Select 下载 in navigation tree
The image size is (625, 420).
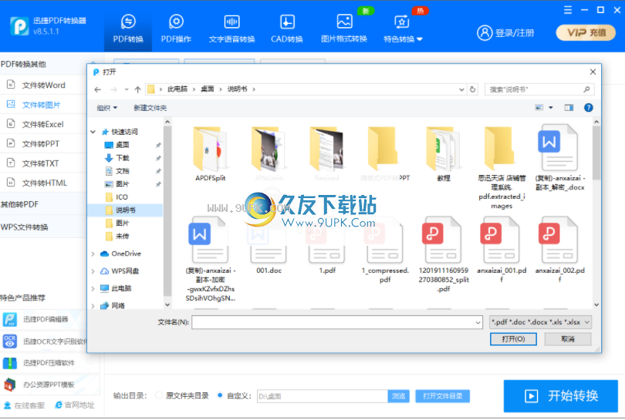point(123,158)
